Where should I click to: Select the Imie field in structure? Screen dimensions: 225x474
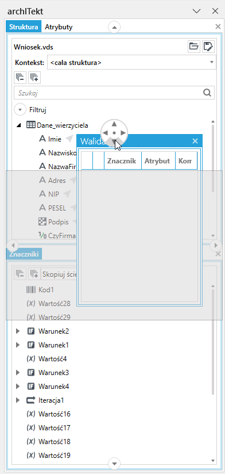[x=55, y=139]
